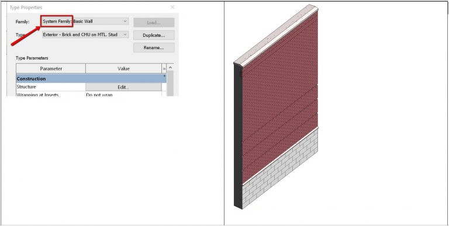Click the Duplicate... button
The image size is (449, 226).
point(154,35)
